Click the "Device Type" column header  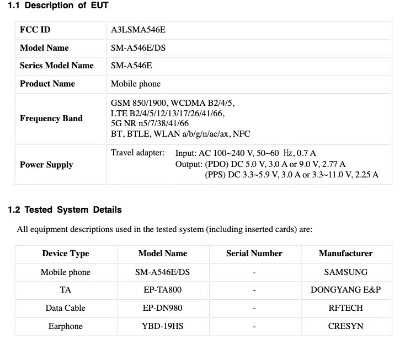click(65, 253)
